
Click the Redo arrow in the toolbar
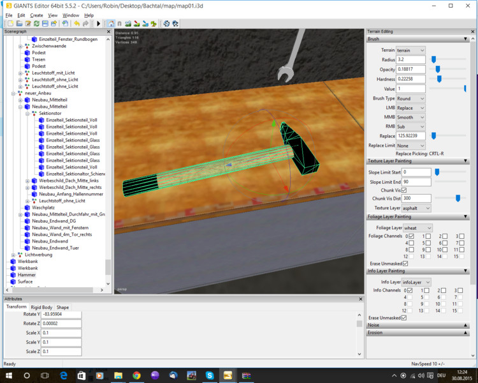point(86,24)
